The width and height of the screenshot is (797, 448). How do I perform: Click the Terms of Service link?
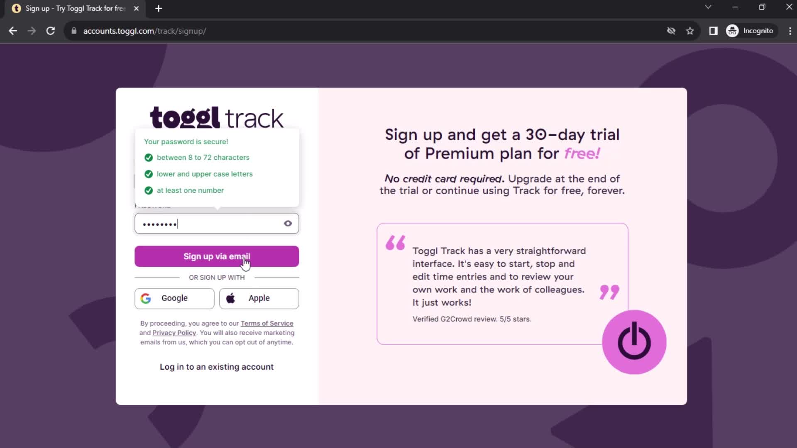(267, 323)
